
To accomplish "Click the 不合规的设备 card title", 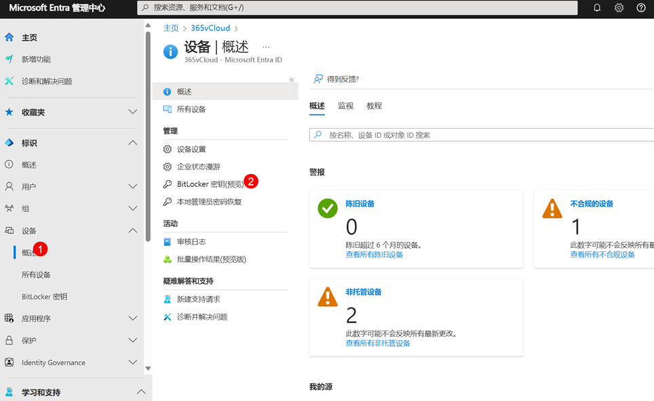I will (592, 204).
